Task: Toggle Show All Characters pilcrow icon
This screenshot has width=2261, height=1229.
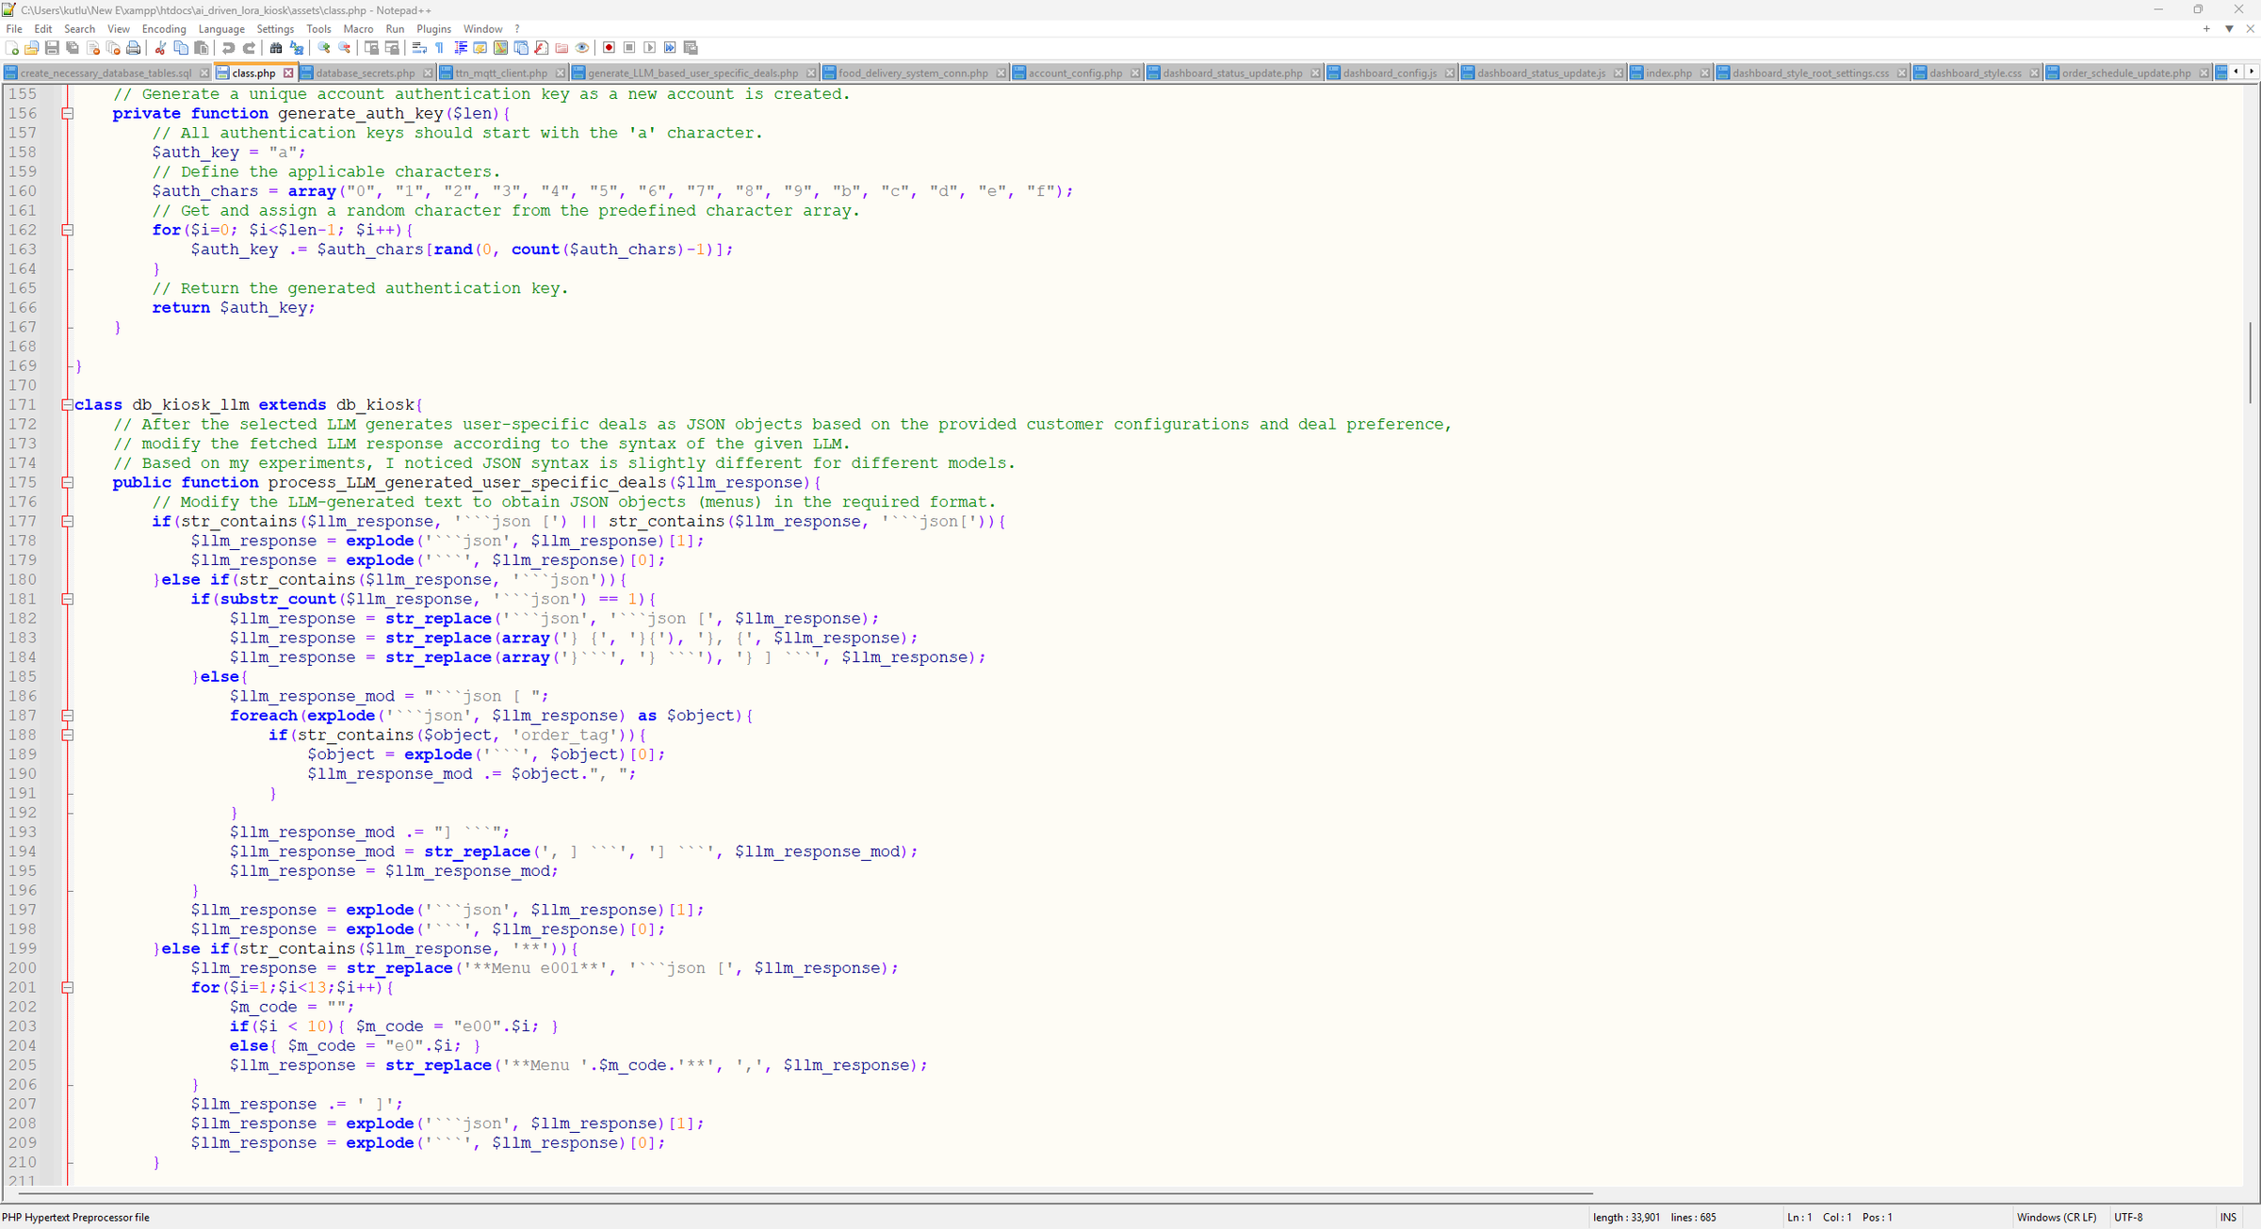Action: [439, 48]
